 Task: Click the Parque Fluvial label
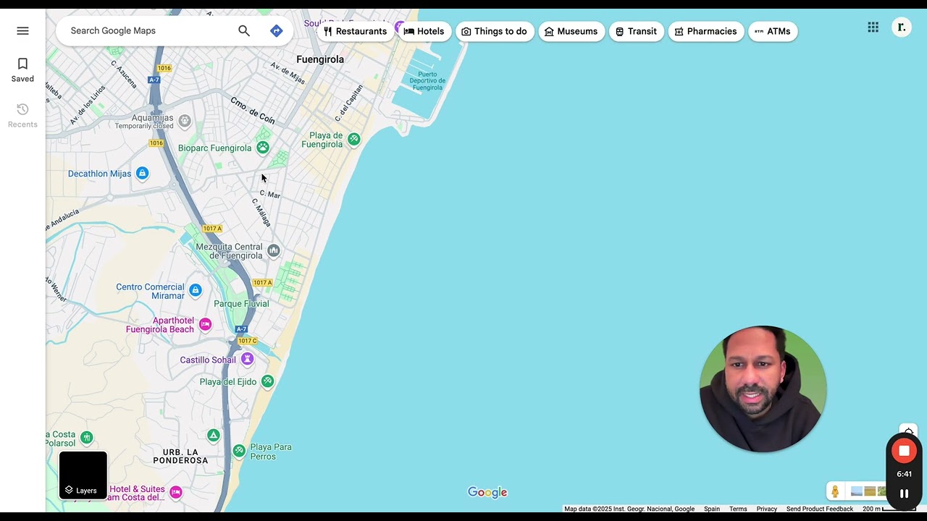241,304
